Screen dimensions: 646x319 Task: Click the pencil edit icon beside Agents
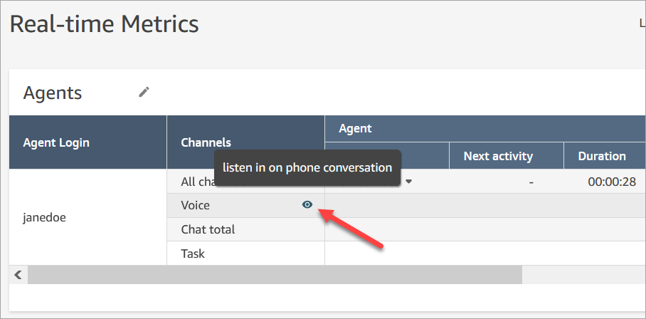pyautogui.click(x=144, y=92)
